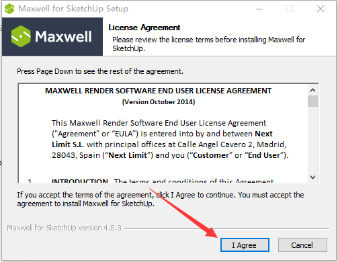Click the bold "Next Limit S.L." text
This screenshot has width=338, height=262.
pyautogui.click(x=68, y=144)
